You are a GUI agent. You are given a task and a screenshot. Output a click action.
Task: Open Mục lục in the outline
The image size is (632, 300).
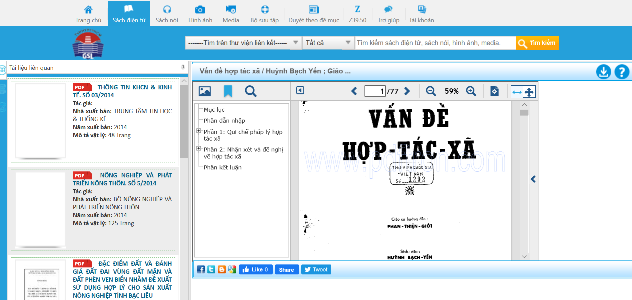(x=214, y=110)
